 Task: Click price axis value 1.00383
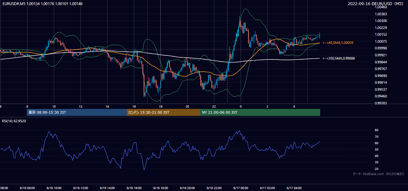(381, 14)
